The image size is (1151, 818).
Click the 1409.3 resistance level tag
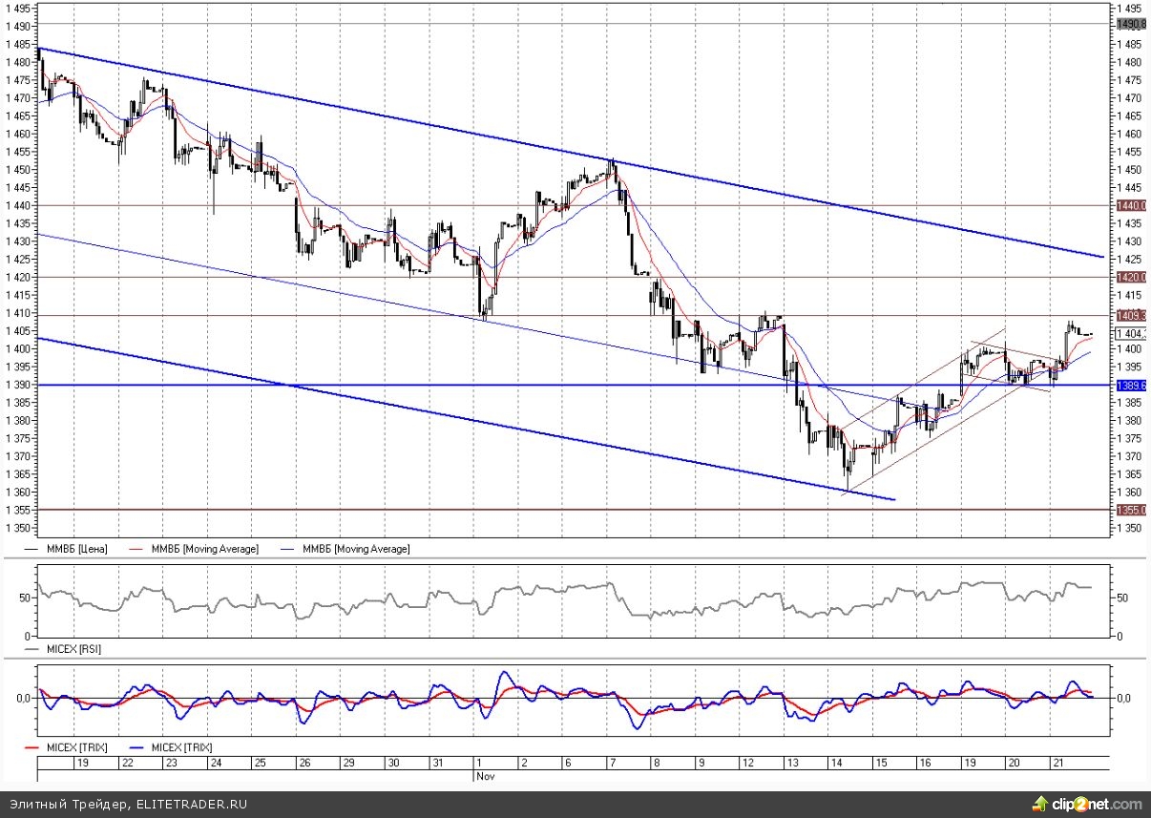click(x=1130, y=314)
